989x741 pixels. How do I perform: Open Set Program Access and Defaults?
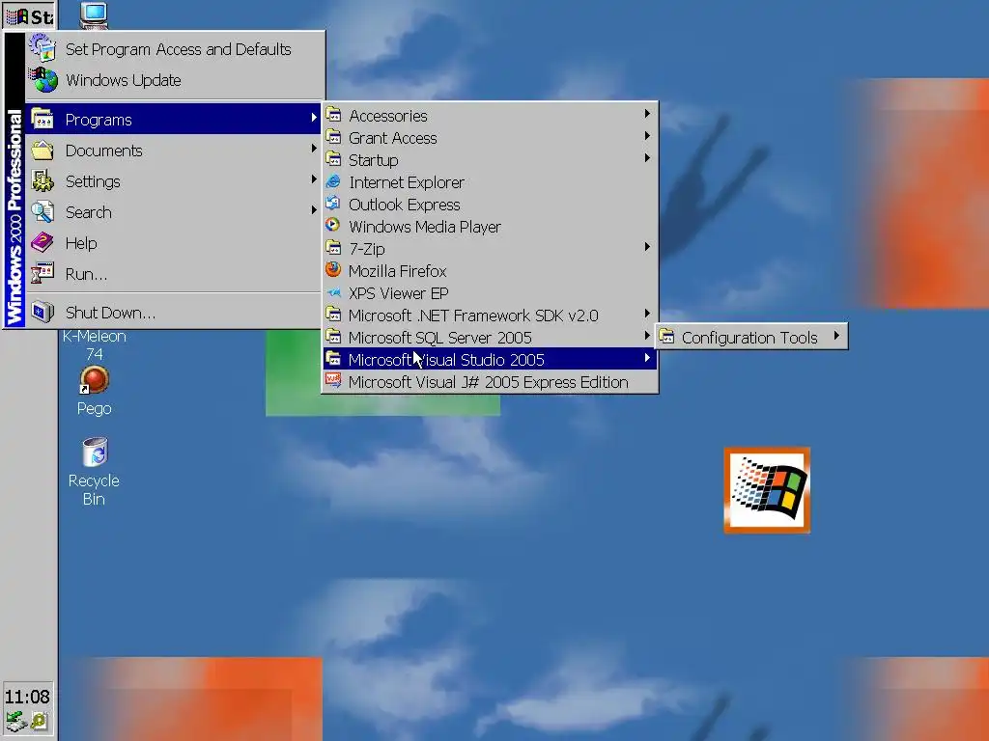(175, 49)
